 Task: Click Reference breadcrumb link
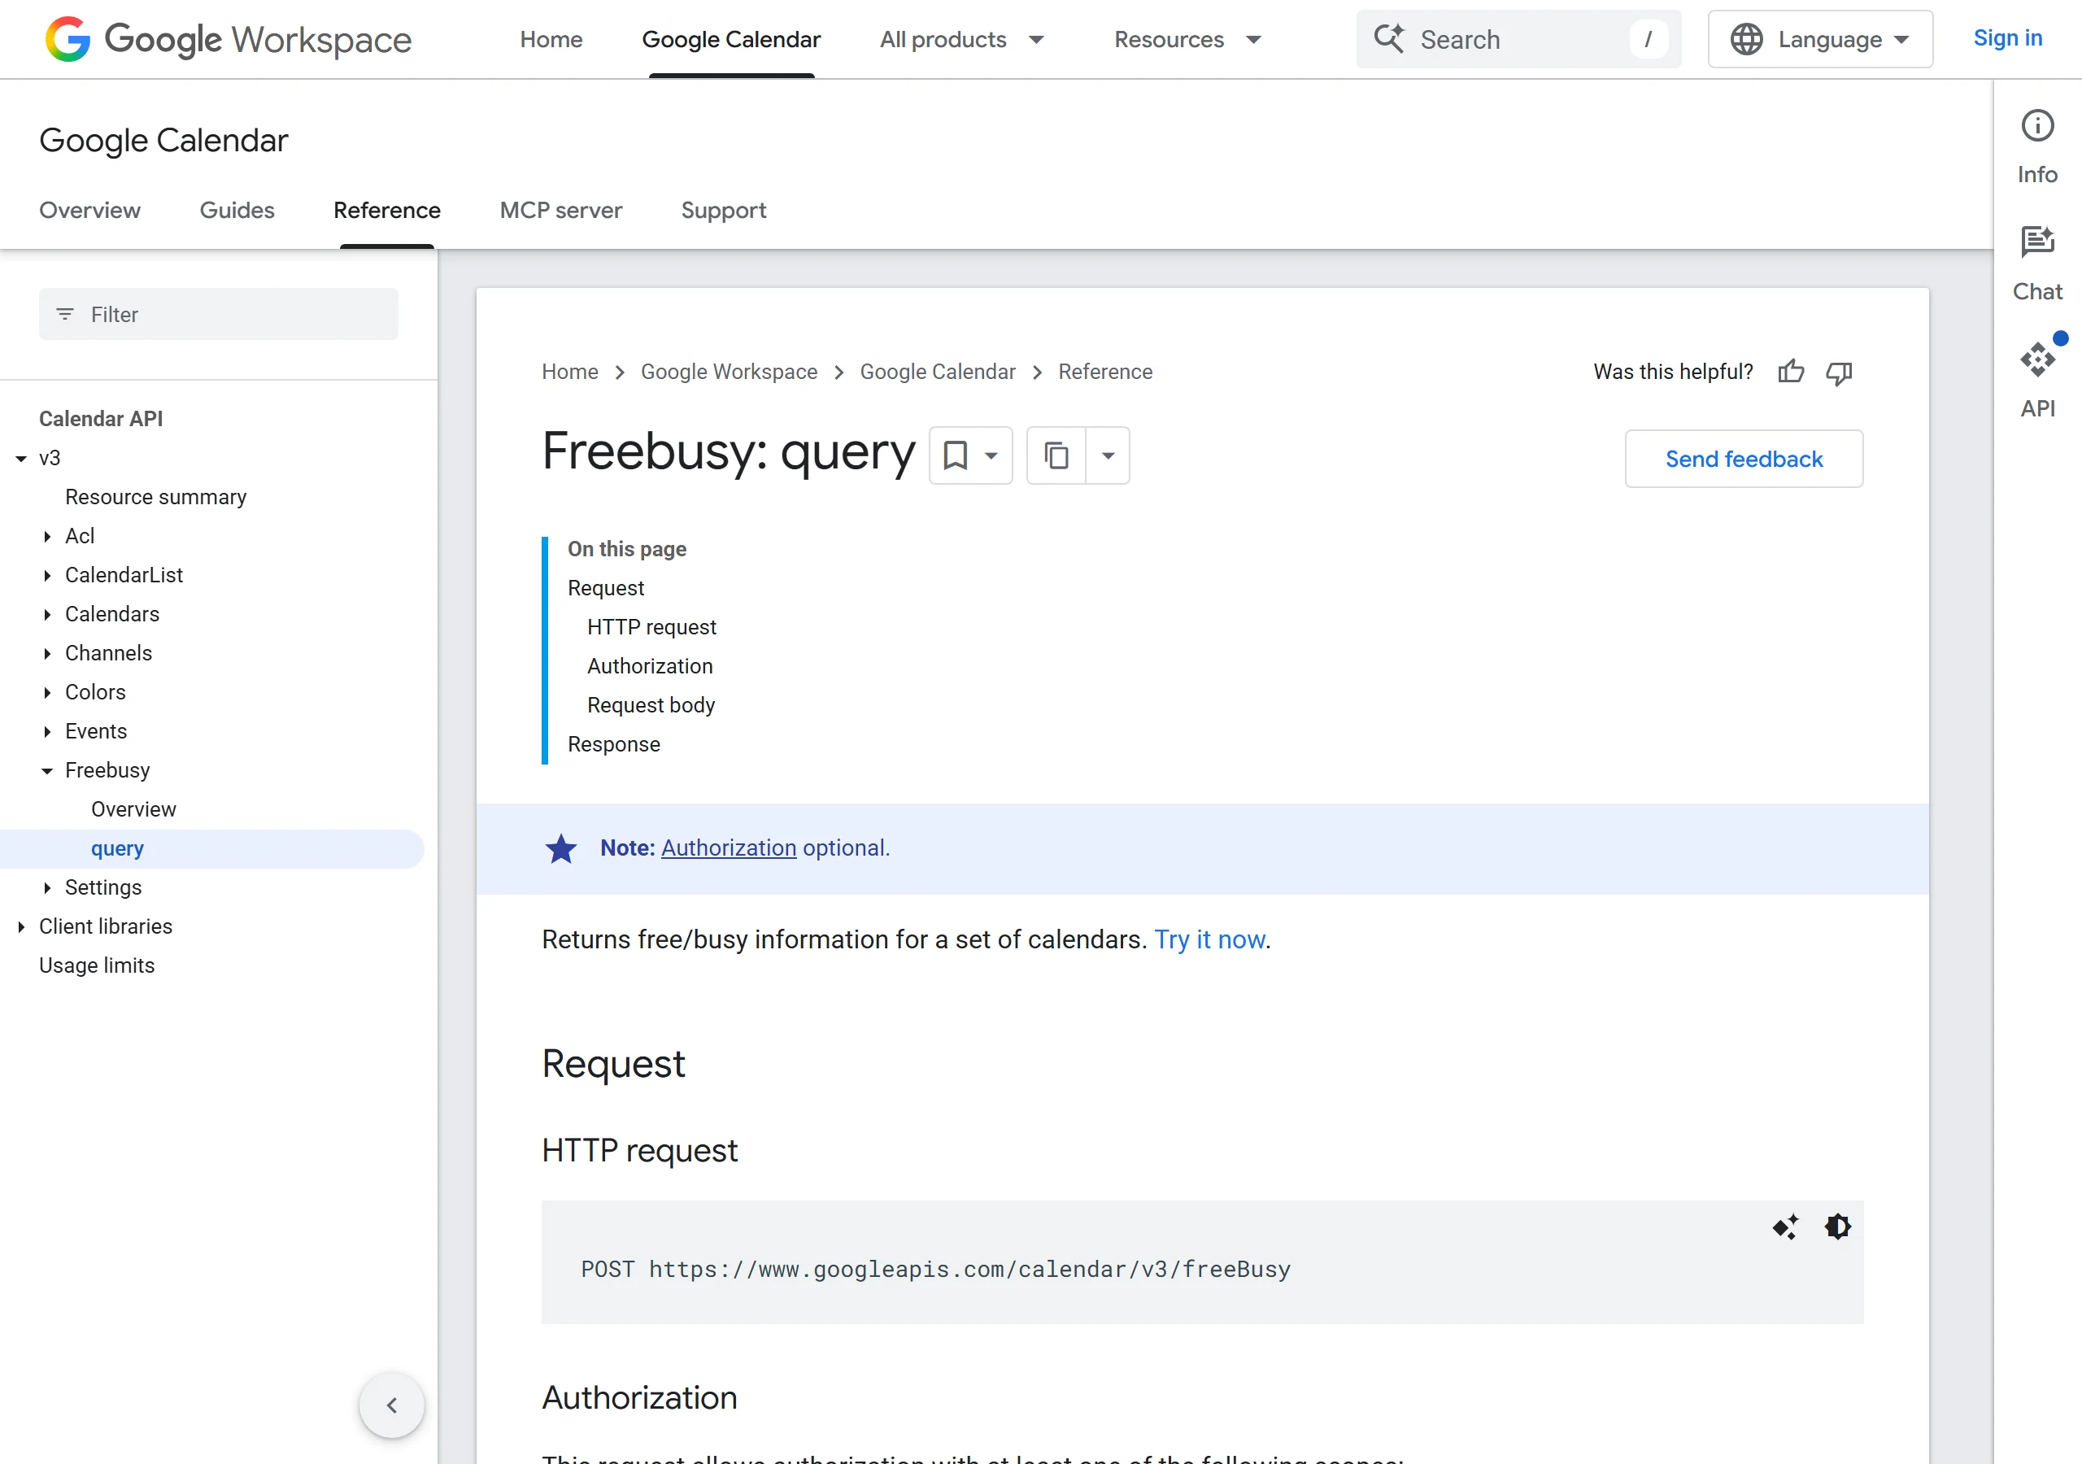(x=1105, y=372)
